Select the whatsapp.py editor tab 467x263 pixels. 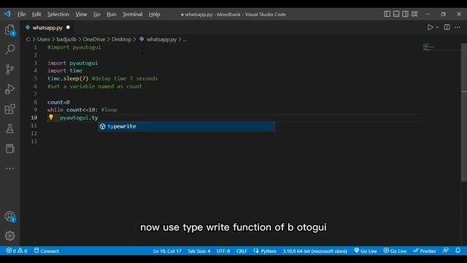pyautogui.click(x=47, y=28)
